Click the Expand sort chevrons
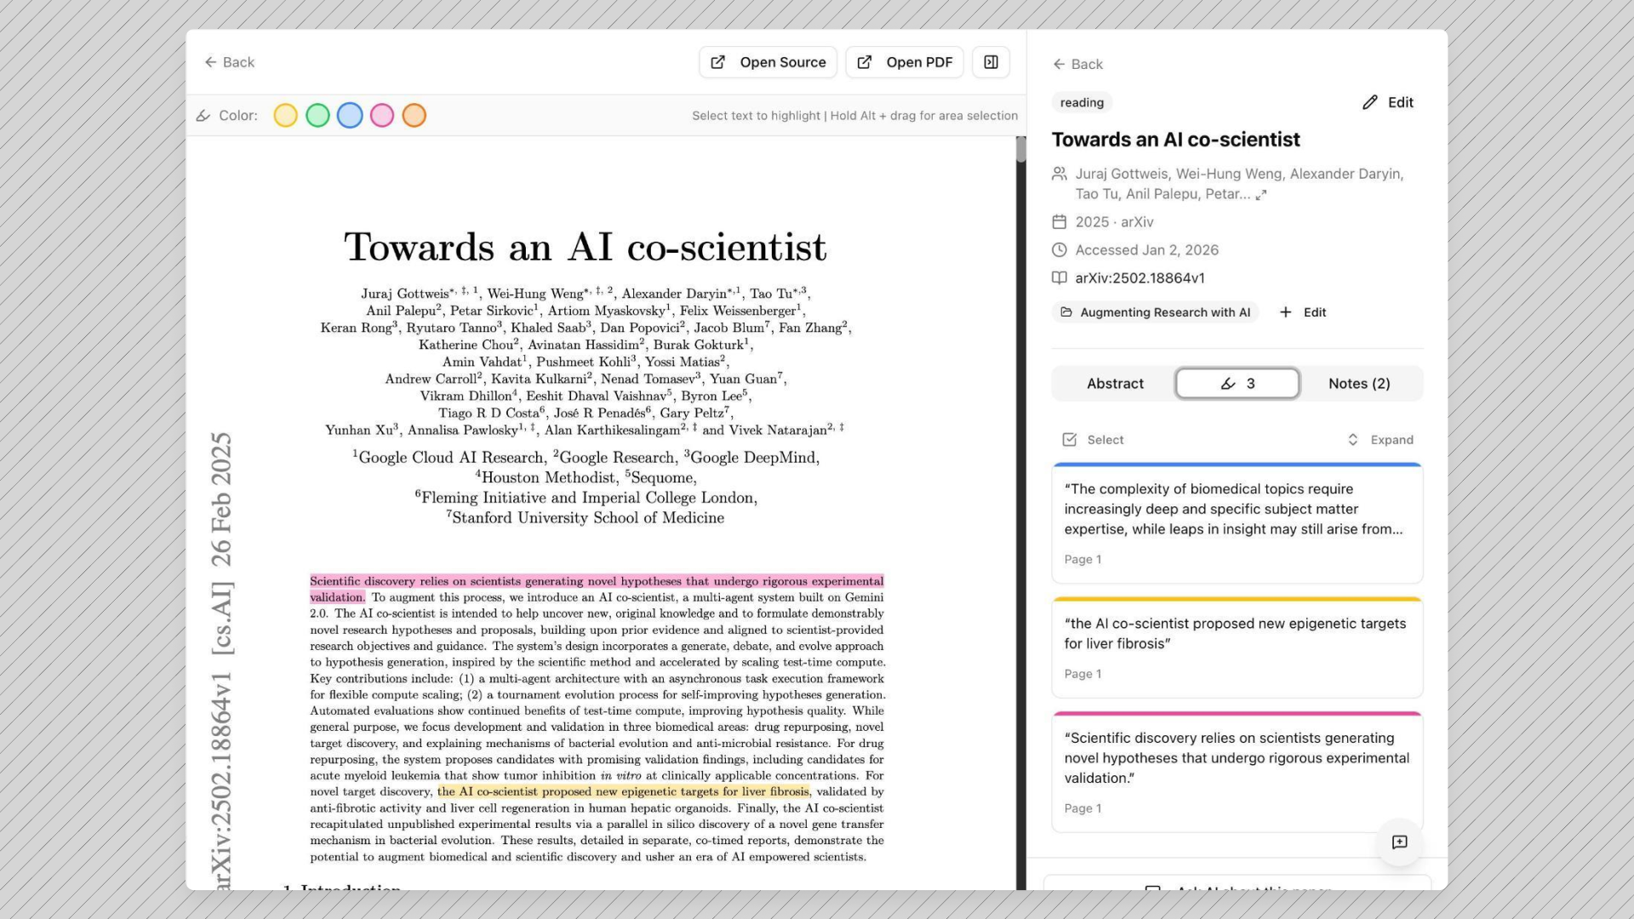Image resolution: width=1634 pixels, height=919 pixels. coord(1353,439)
